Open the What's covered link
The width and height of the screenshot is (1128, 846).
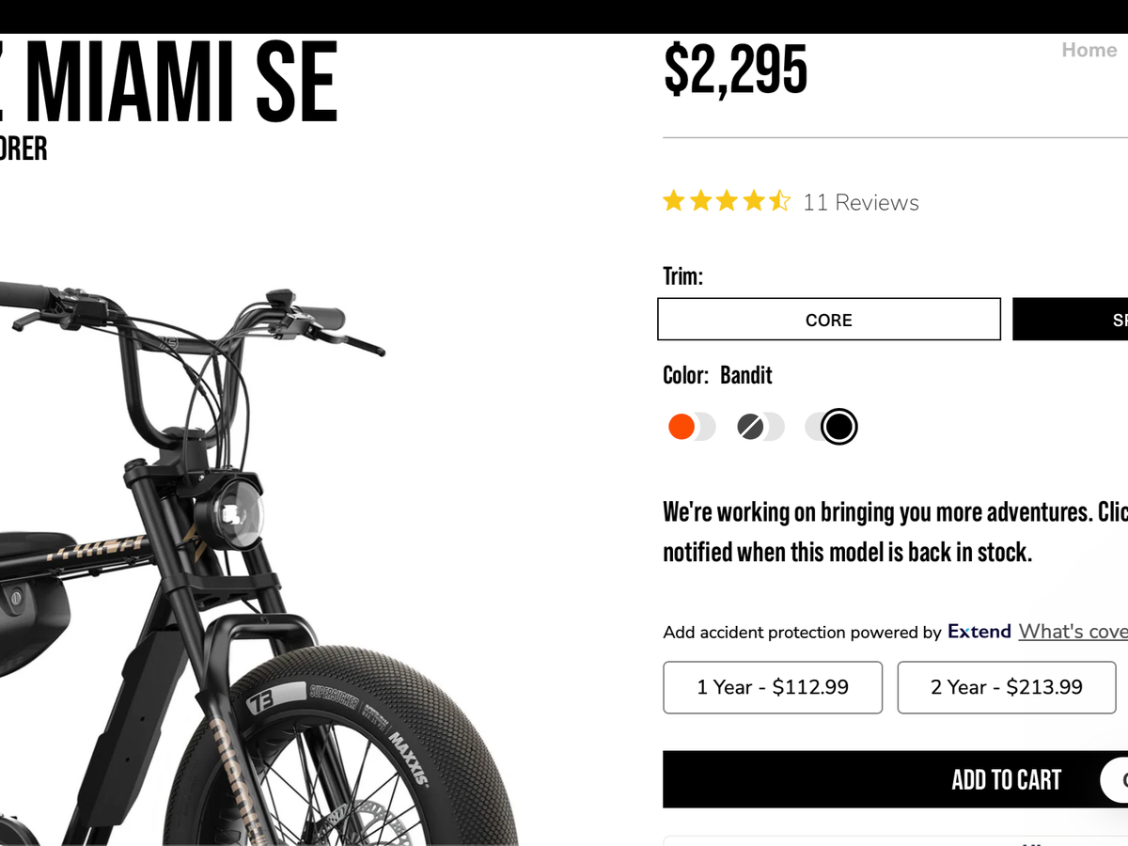coord(1073,632)
